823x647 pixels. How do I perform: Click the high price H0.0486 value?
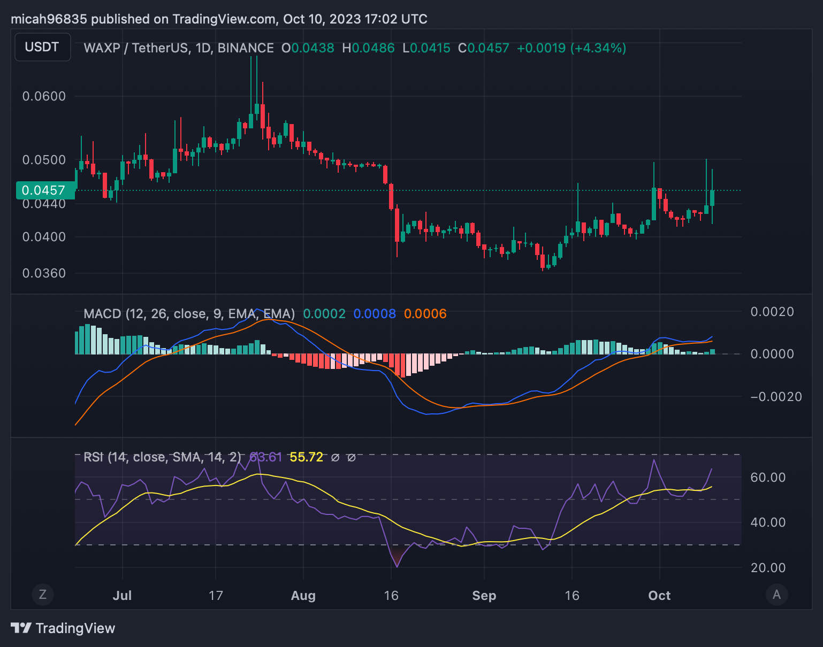pos(368,48)
